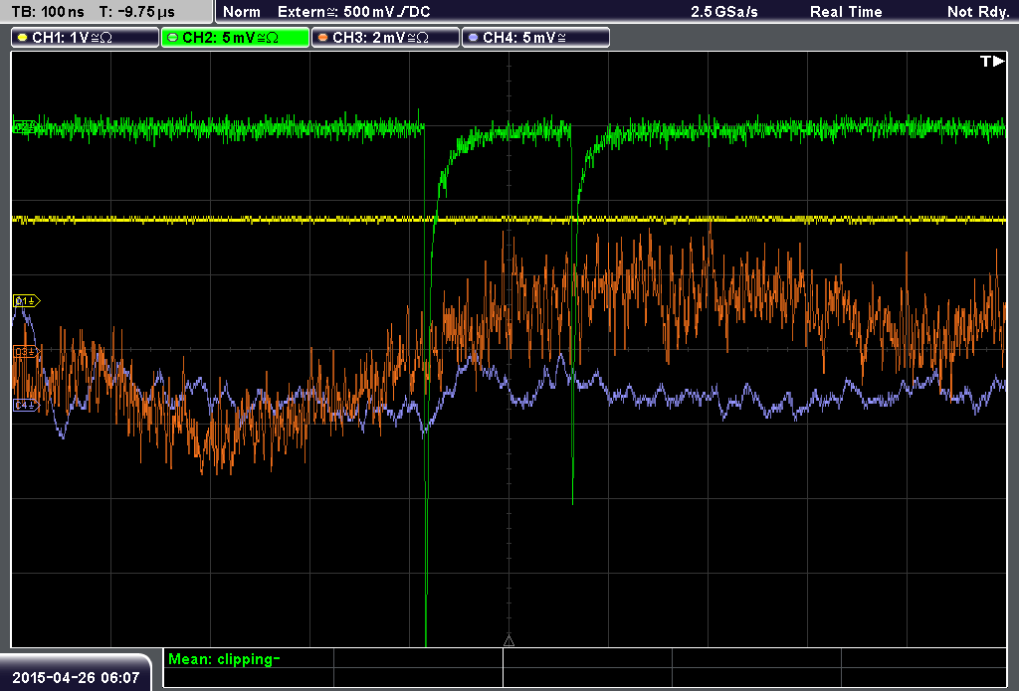1019x691 pixels.
Task: Click the yellow CH1 color dot
Action: 23,38
